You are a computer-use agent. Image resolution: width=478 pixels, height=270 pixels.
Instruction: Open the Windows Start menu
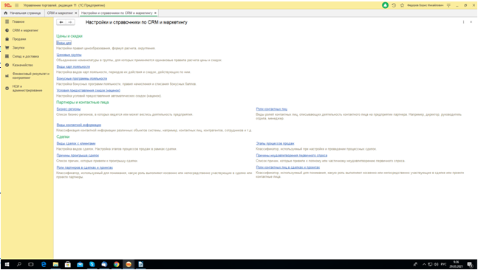coord(7,264)
